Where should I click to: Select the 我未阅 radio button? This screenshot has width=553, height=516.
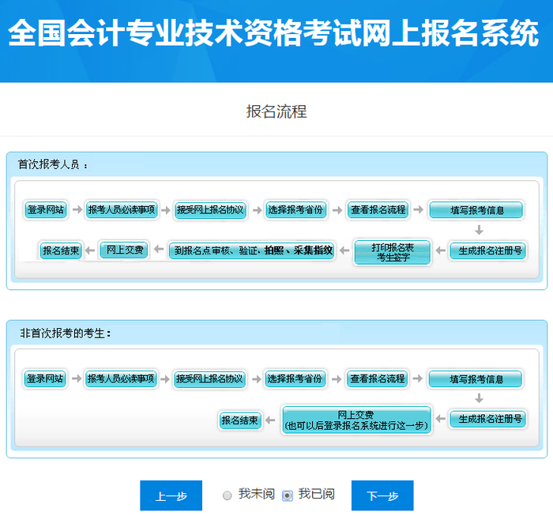click(x=228, y=495)
